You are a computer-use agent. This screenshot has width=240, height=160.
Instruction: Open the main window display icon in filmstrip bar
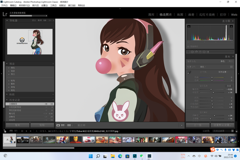pyautogui.click(x=11, y=131)
